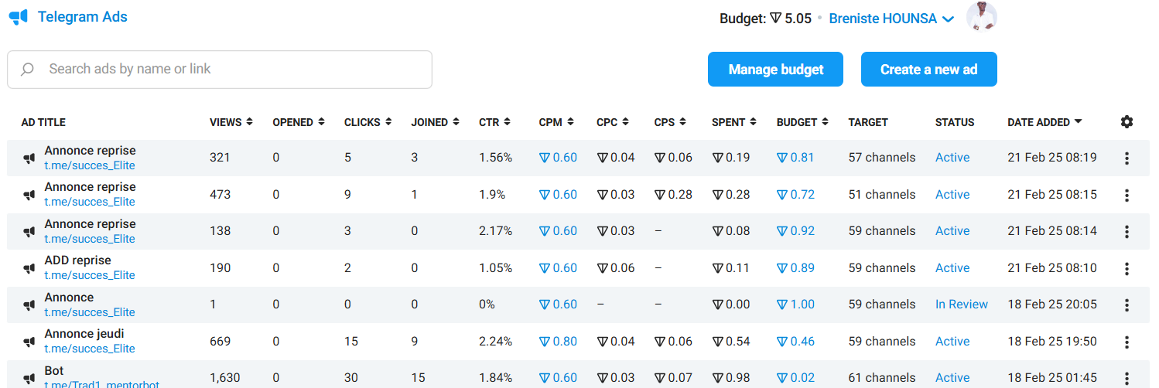Sort table by CTR column
The image size is (1159, 388).
(x=494, y=122)
